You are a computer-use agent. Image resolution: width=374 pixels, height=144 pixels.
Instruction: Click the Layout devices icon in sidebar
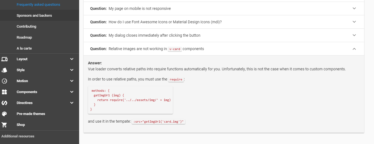coord(4,59)
